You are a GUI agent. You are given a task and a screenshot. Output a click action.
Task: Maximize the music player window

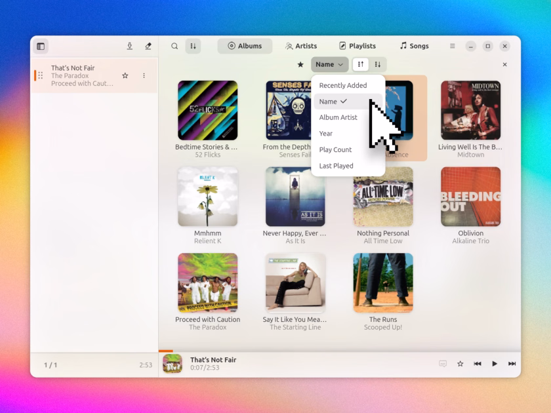tap(488, 46)
